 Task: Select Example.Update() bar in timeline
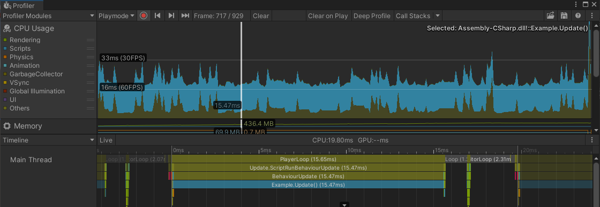tap(308, 185)
